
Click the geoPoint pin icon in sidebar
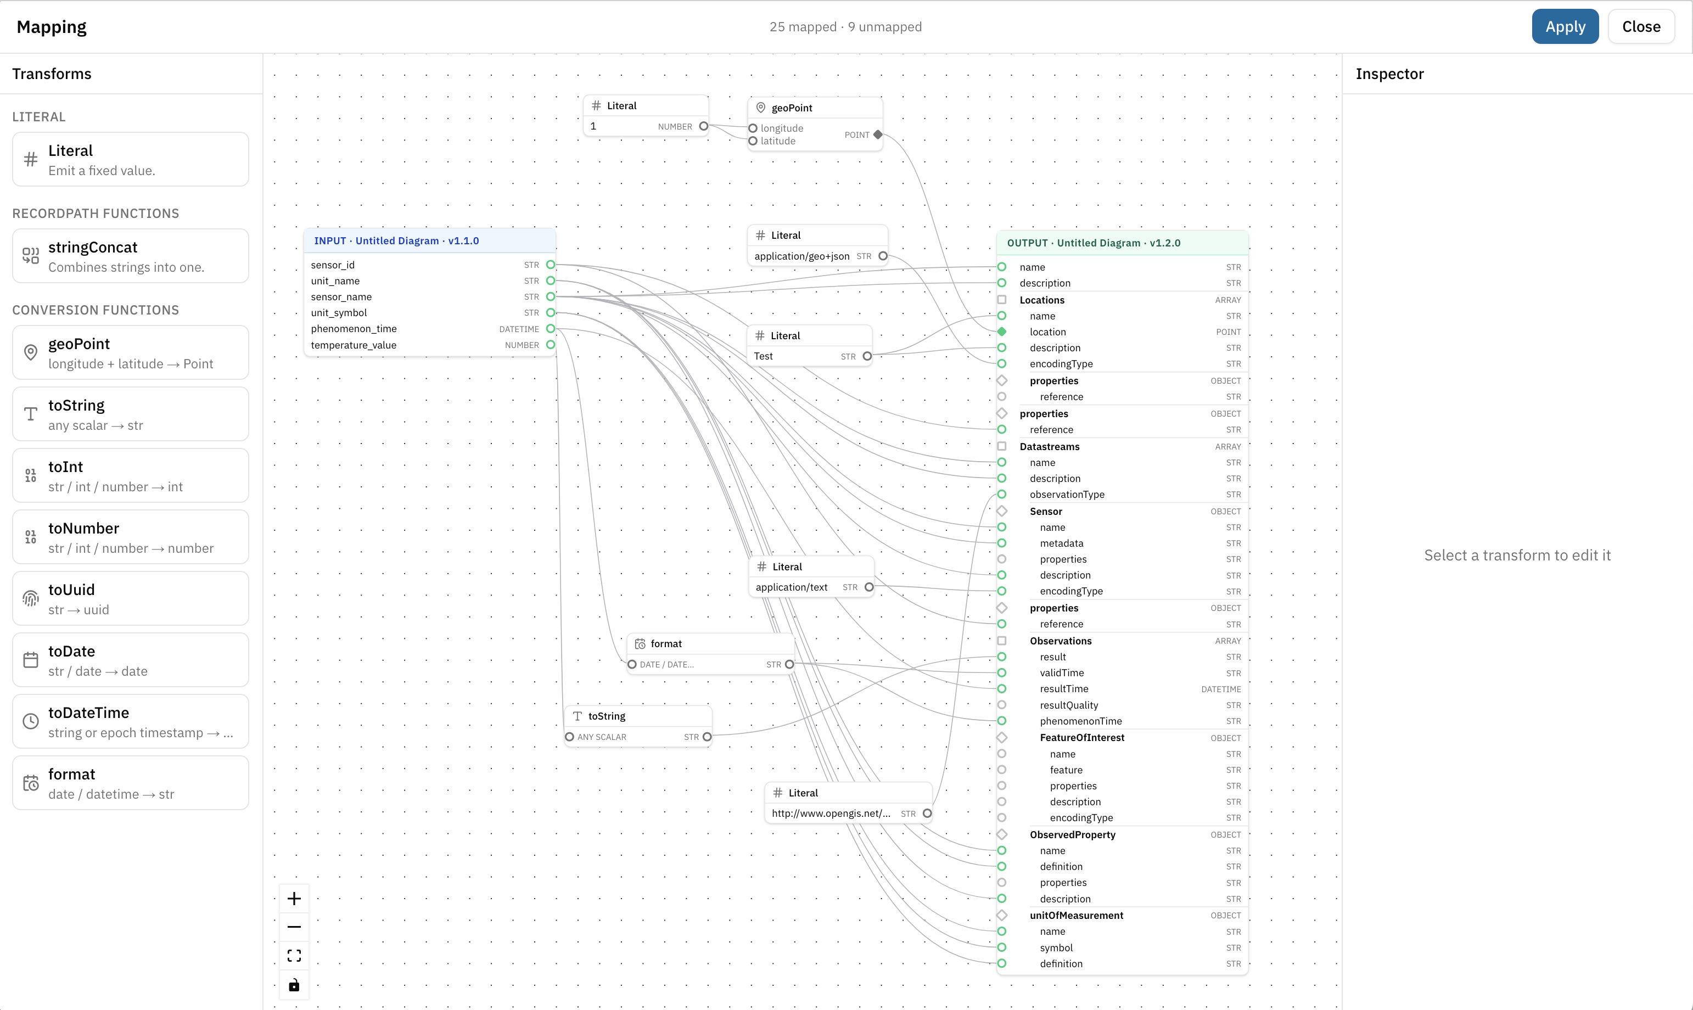coord(31,352)
